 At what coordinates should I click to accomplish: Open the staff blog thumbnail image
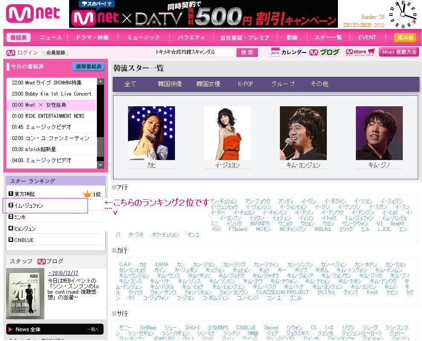tap(25, 294)
